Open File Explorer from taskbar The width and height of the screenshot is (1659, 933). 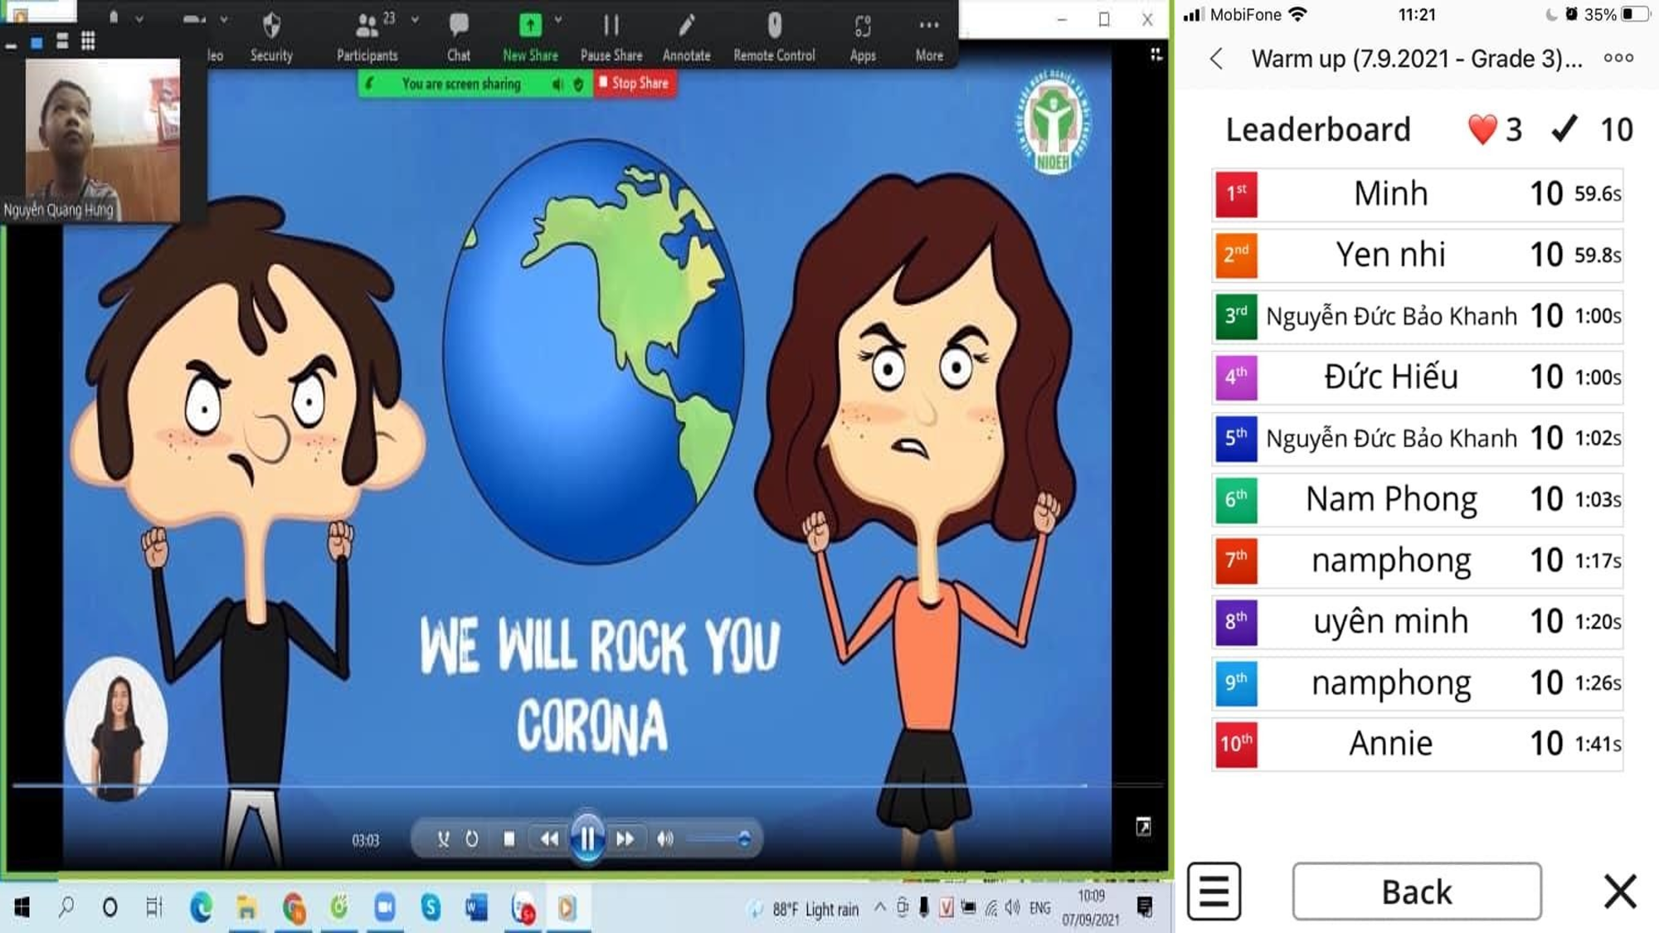[x=246, y=907]
